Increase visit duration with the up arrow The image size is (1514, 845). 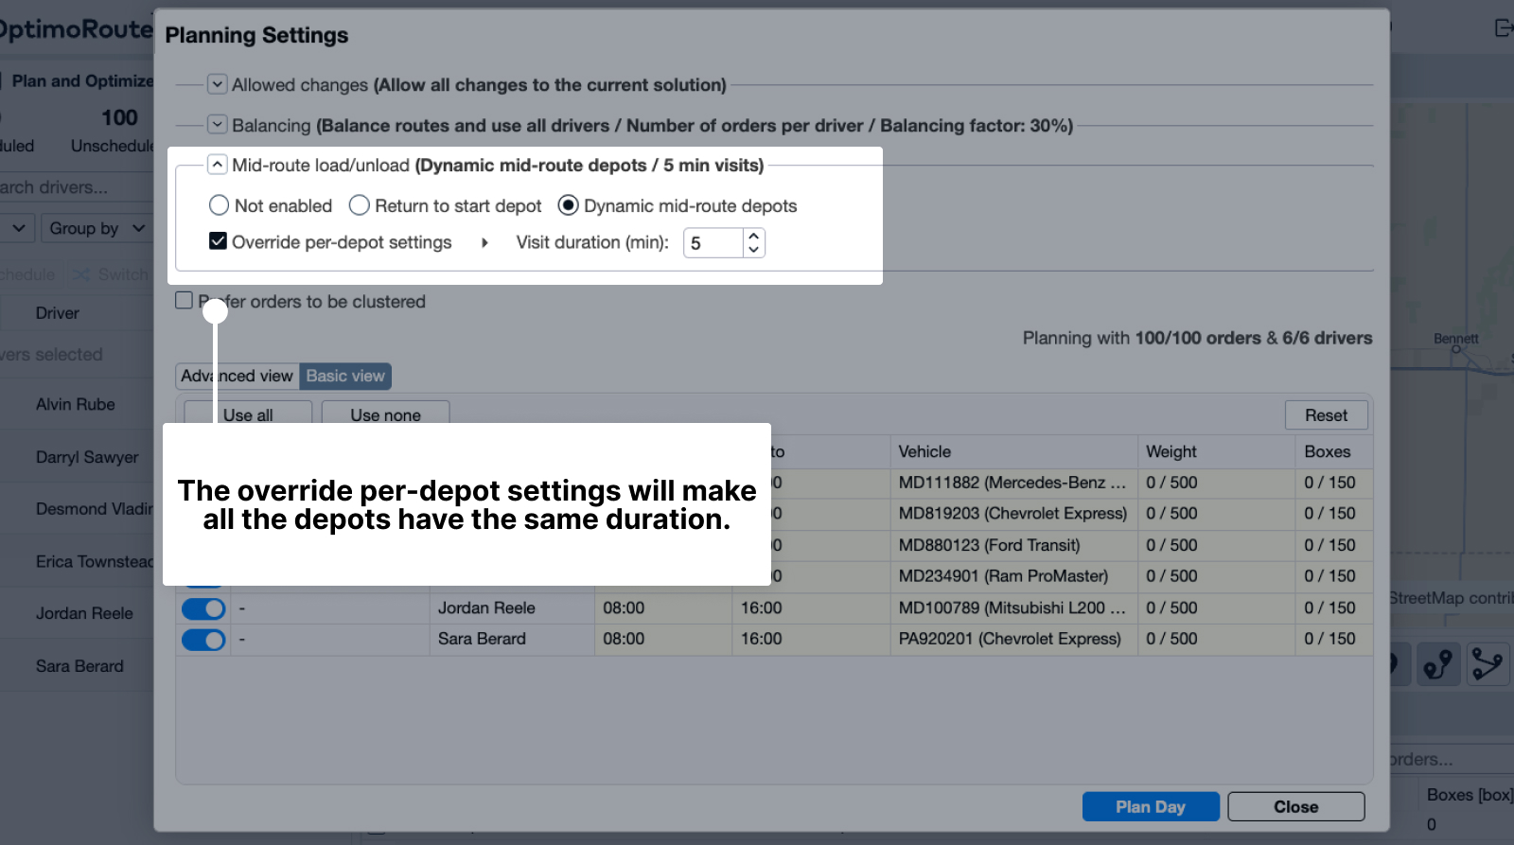pos(753,236)
